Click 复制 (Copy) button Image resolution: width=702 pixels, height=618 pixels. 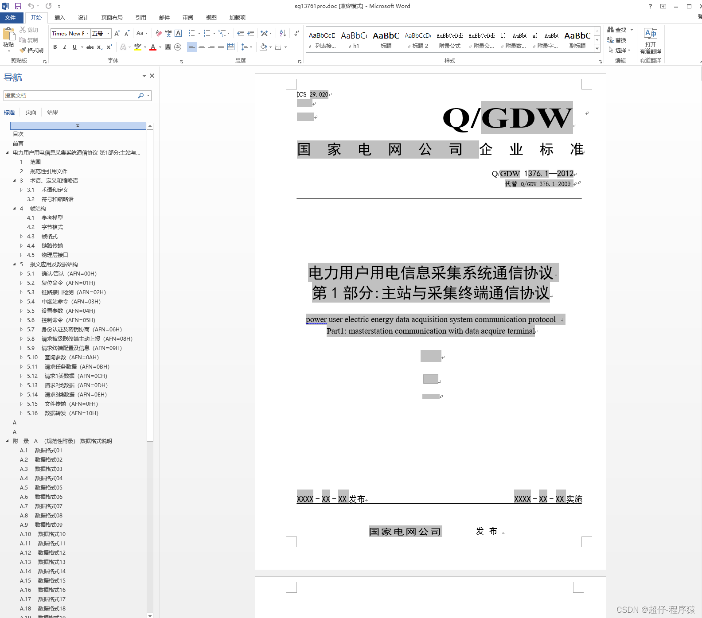(29, 40)
